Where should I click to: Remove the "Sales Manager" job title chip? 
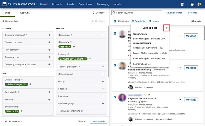[x=26, y=84]
